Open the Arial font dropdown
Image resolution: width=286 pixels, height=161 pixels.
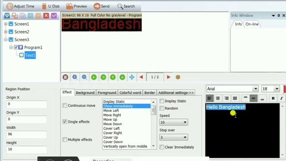pos(256,89)
